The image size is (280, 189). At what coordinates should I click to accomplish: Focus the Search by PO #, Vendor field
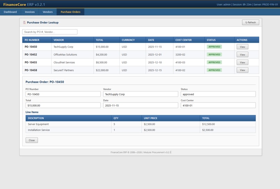(x=50, y=32)
